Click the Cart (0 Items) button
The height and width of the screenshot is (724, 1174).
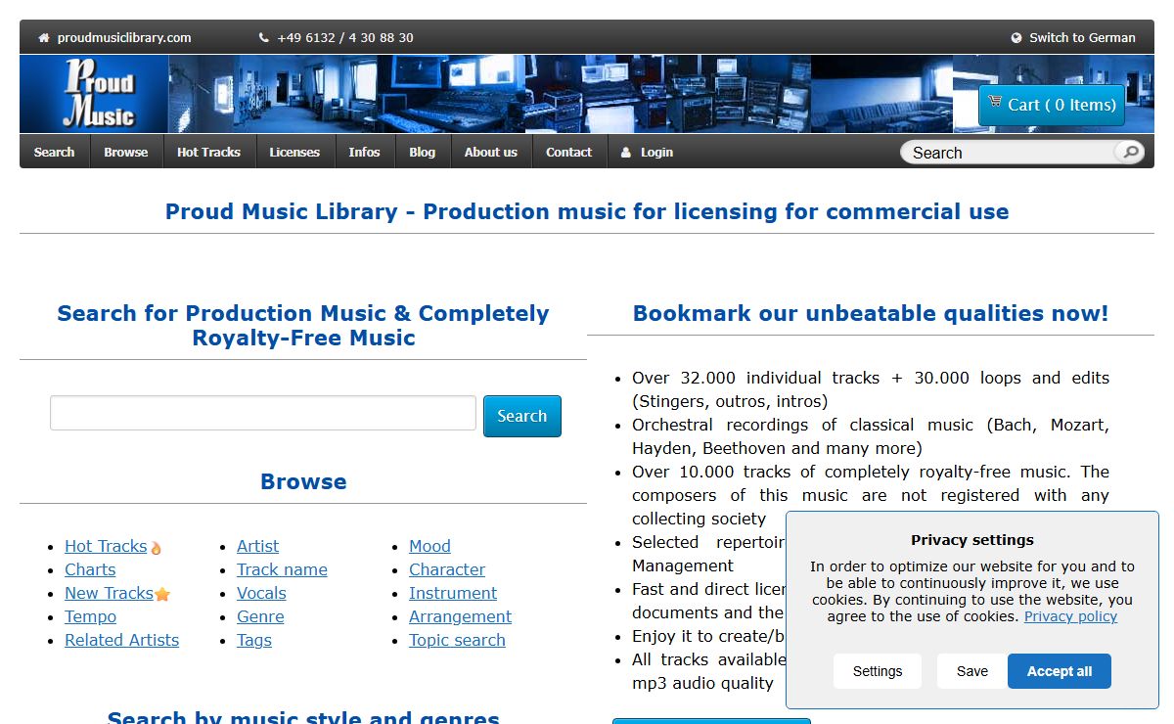coord(1052,105)
